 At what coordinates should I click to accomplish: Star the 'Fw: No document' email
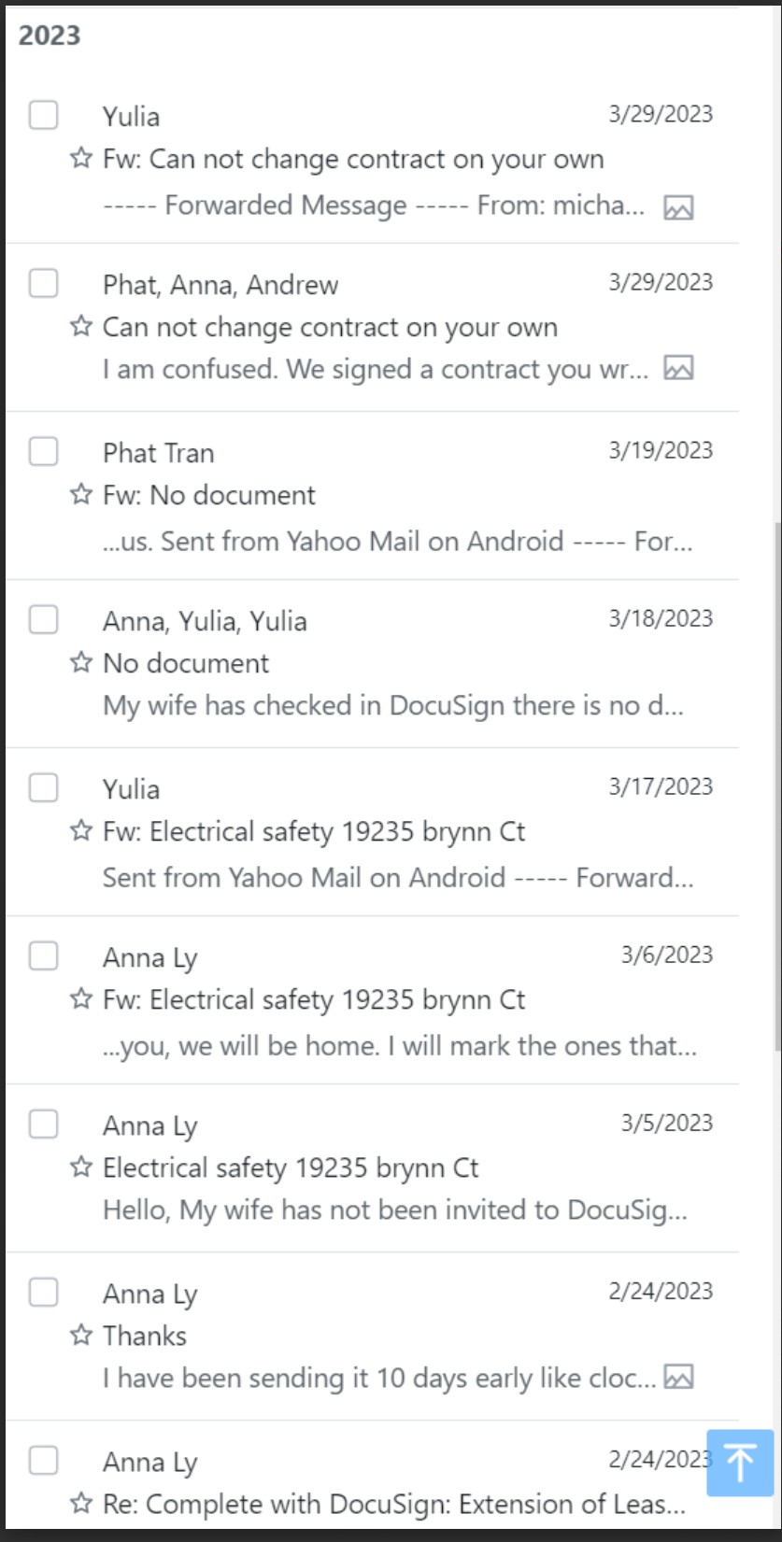[81, 495]
